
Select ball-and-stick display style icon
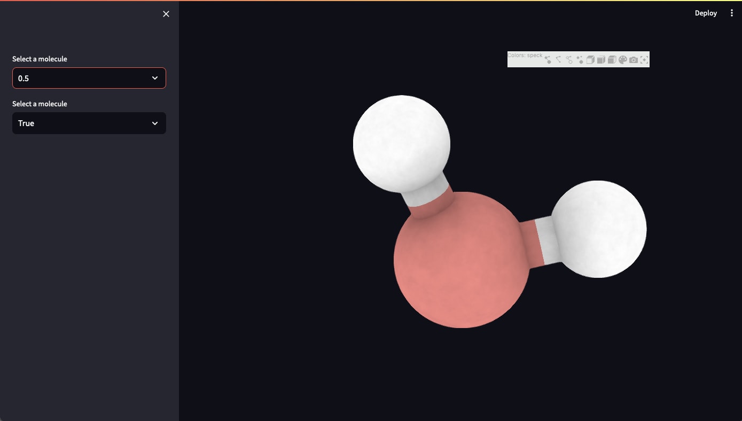[x=548, y=60]
